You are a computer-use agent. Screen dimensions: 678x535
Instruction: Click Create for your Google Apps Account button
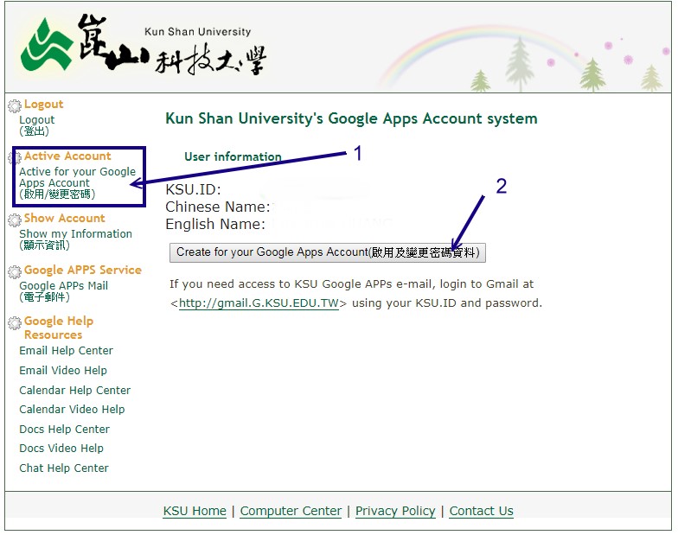327,252
